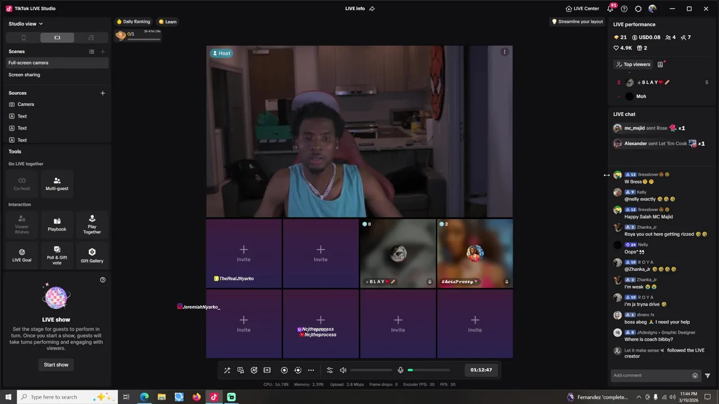Open the Top viewers tab
Viewport: 719px width, 404px height.
[x=633, y=65]
